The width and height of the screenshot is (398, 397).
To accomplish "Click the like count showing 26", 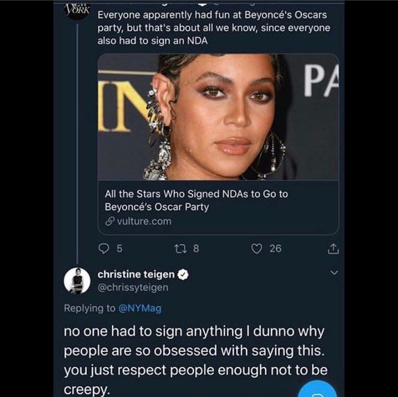I will coord(275,248).
